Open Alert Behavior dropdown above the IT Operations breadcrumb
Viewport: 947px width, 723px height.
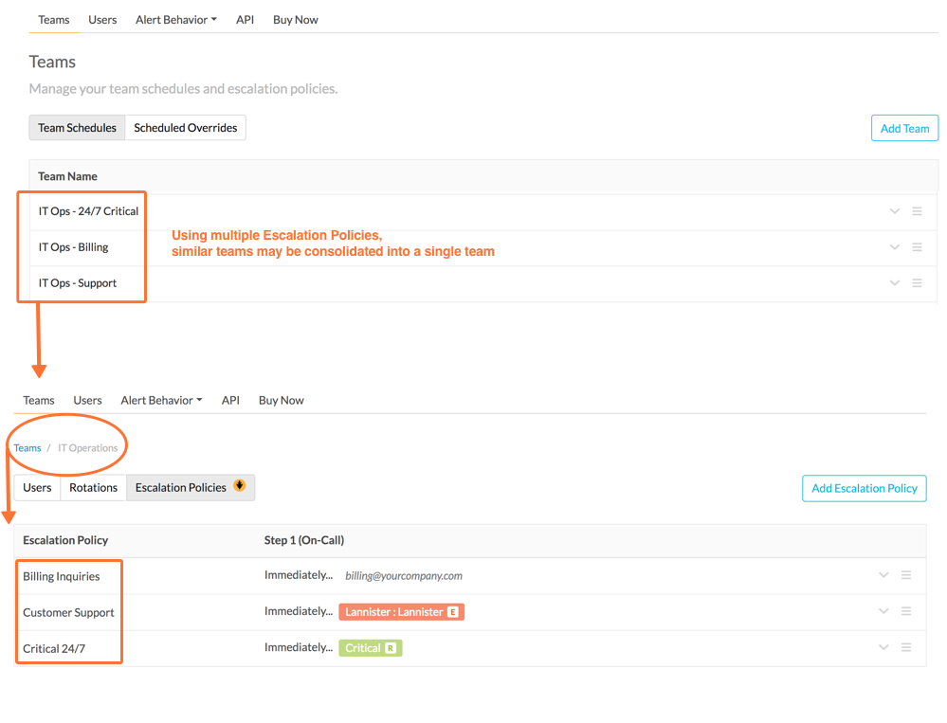[x=161, y=400]
